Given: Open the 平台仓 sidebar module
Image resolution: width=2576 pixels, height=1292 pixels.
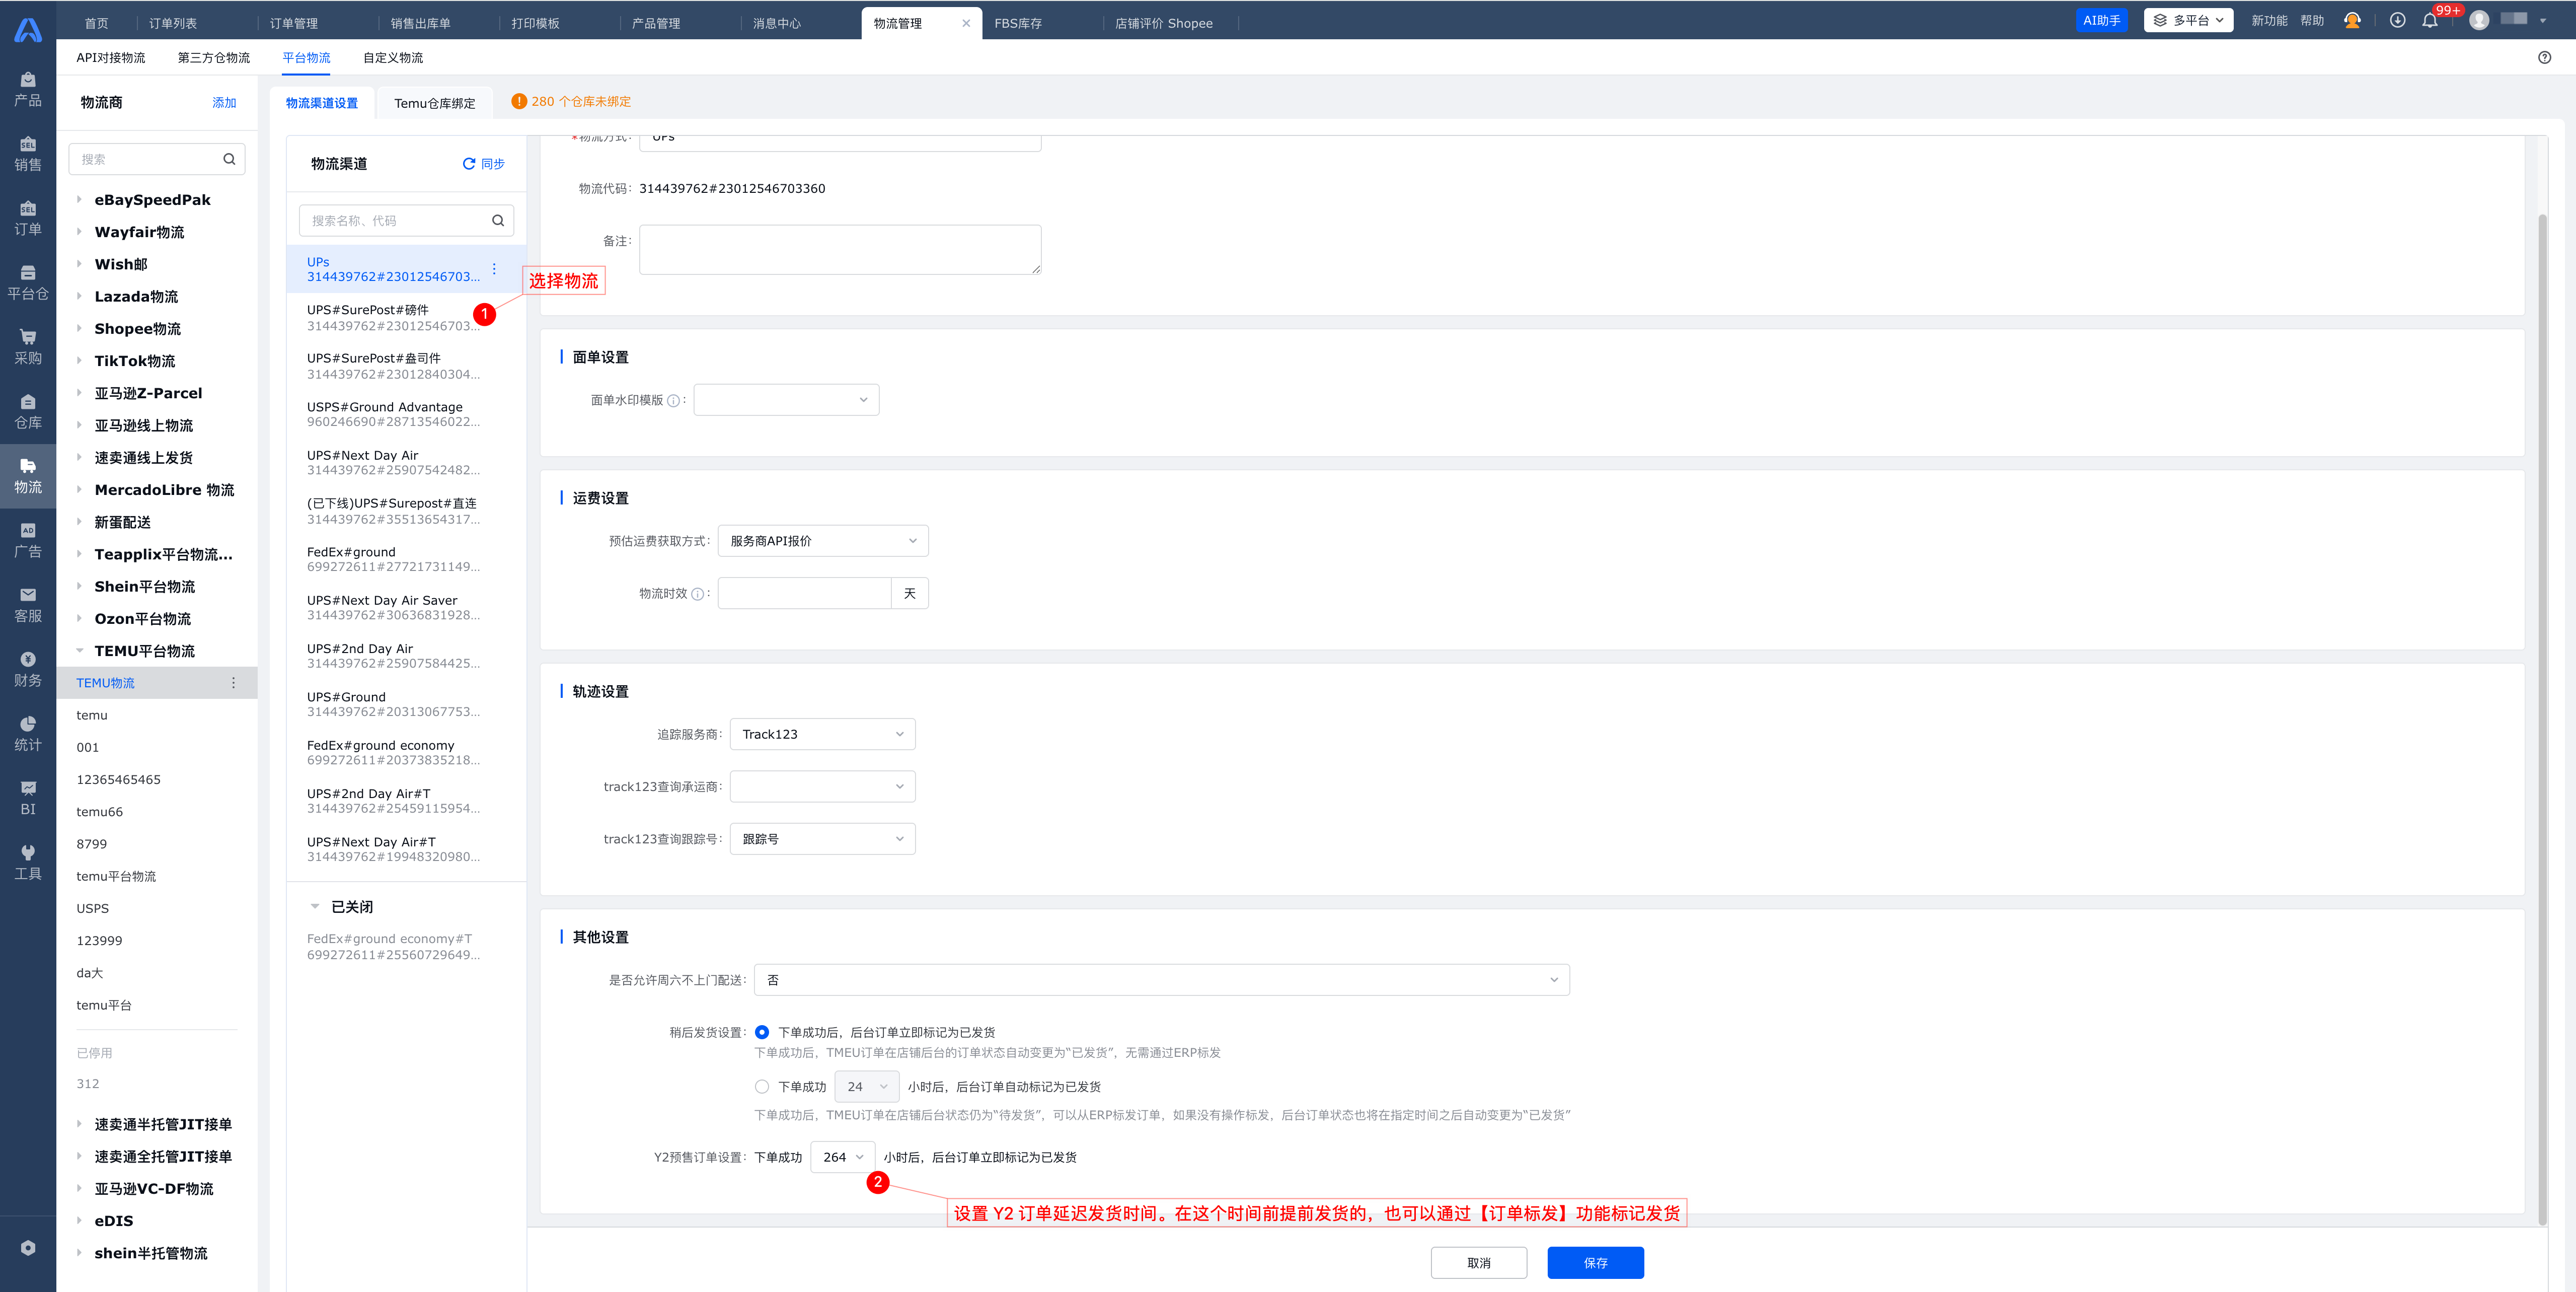Looking at the screenshot, I should pyautogui.click(x=28, y=283).
